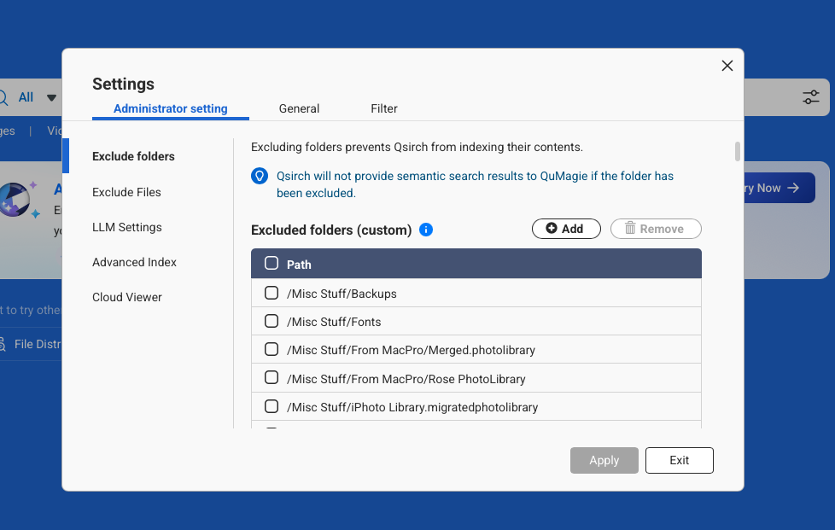Toggle the select-all Path header checkbox

272,263
